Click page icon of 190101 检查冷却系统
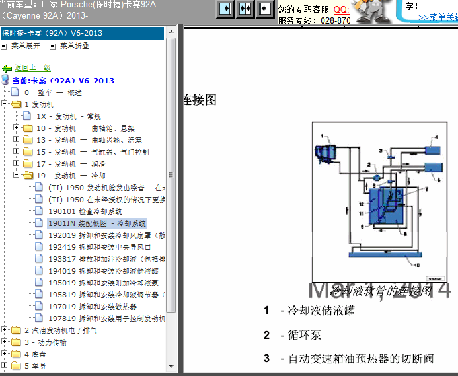This screenshot has width=458, height=376. [x=38, y=211]
